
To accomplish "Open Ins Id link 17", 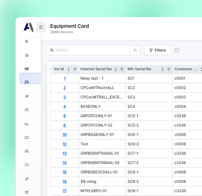I will coord(65,191).
